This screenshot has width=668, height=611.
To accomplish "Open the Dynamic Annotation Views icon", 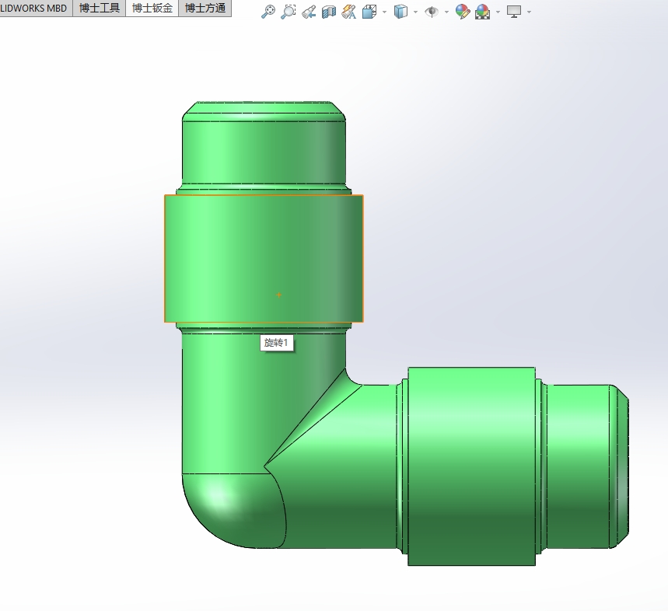I will (349, 12).
